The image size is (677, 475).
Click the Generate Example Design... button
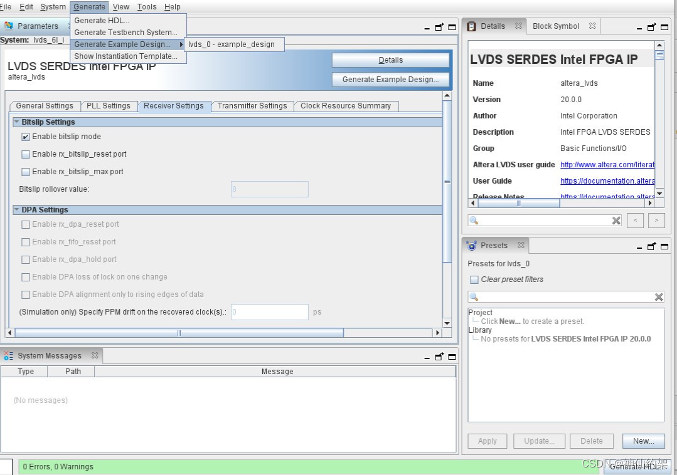[x=390, y=80]
